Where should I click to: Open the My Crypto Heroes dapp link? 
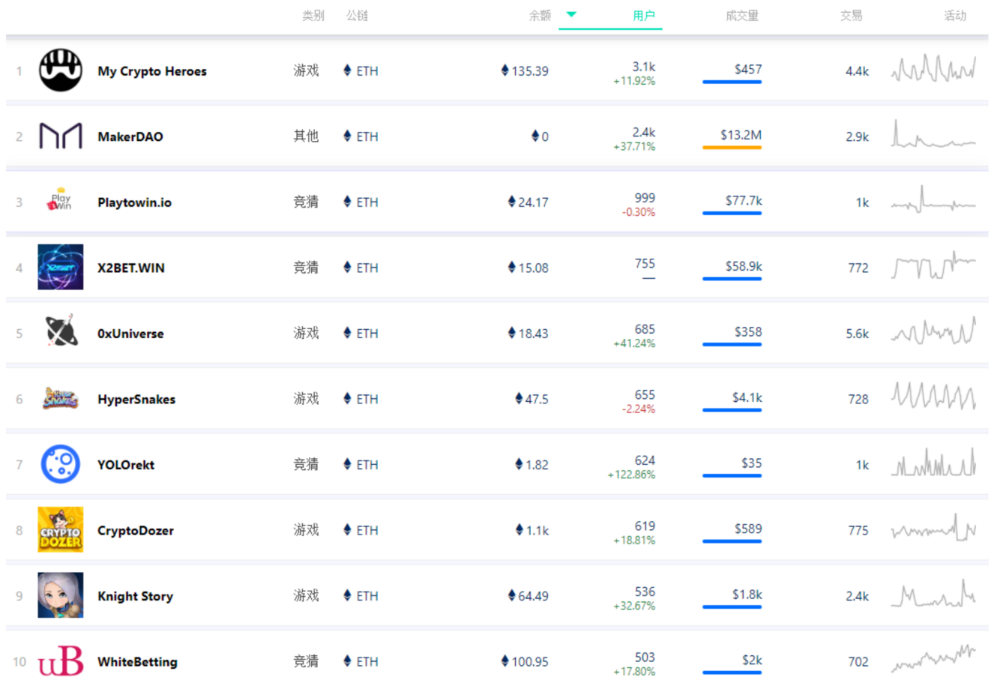[152, 71]
